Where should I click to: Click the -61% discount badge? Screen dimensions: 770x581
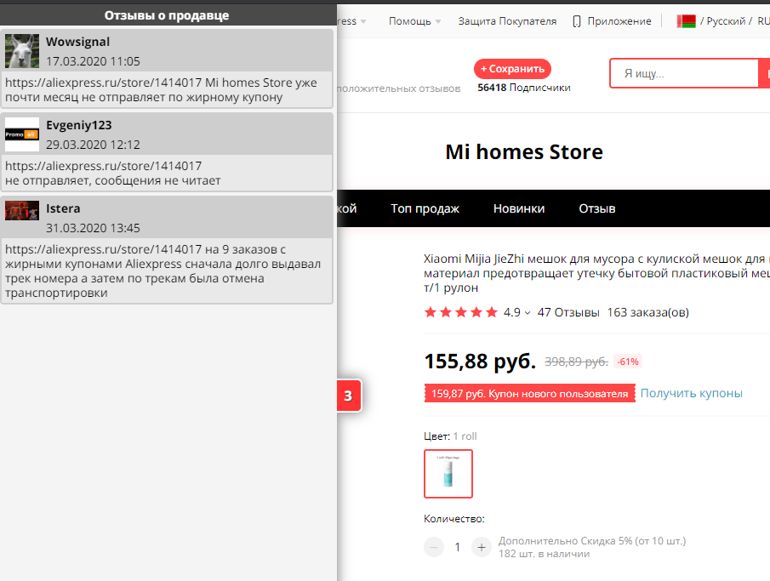click(628, 362)
